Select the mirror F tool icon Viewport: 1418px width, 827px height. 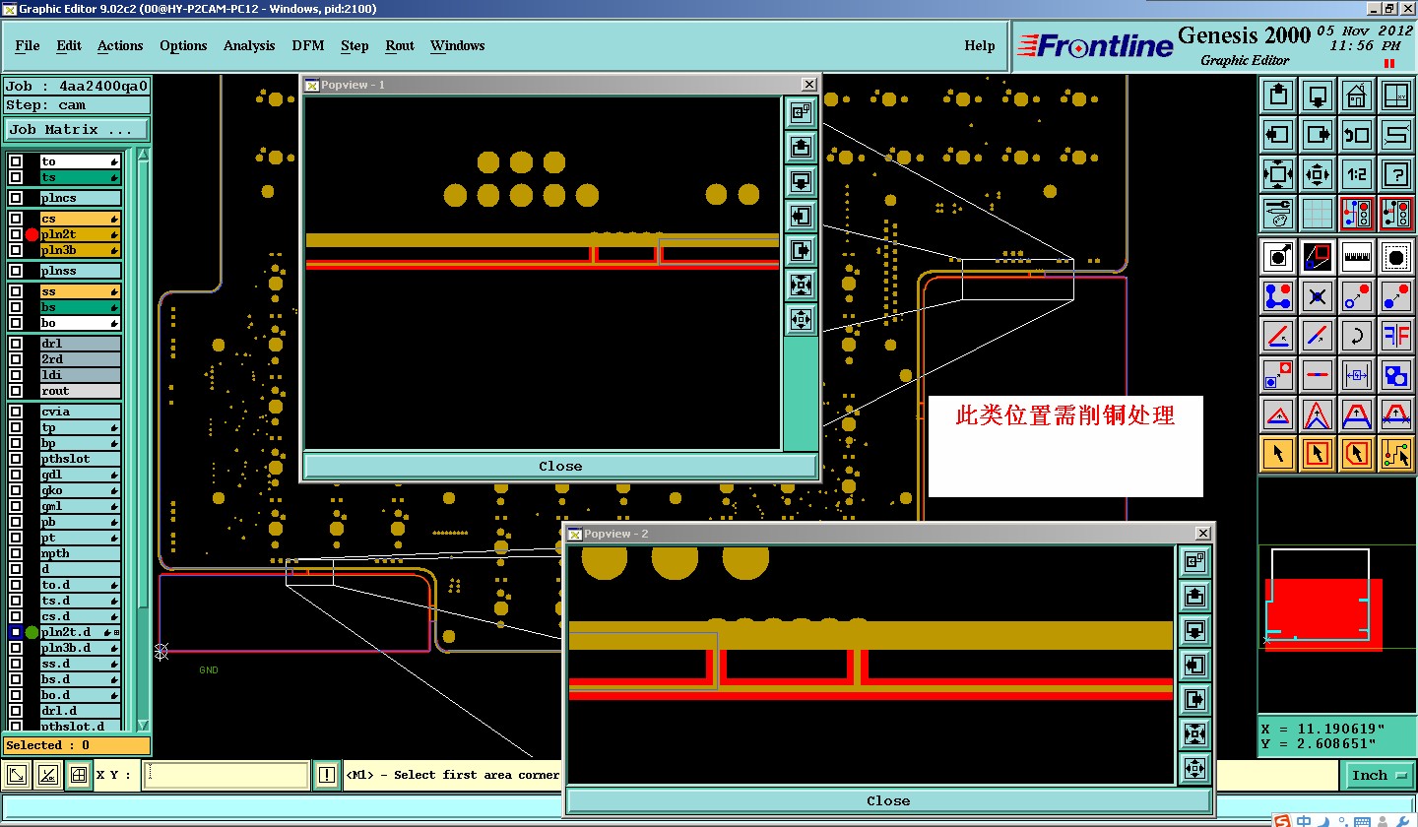[x=1396, y=335]
